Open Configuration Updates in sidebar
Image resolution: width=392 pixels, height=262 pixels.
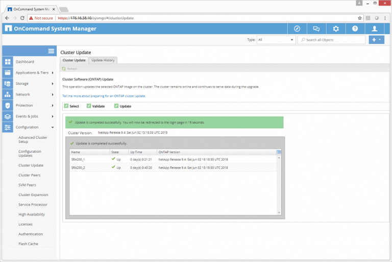[30, 153]
